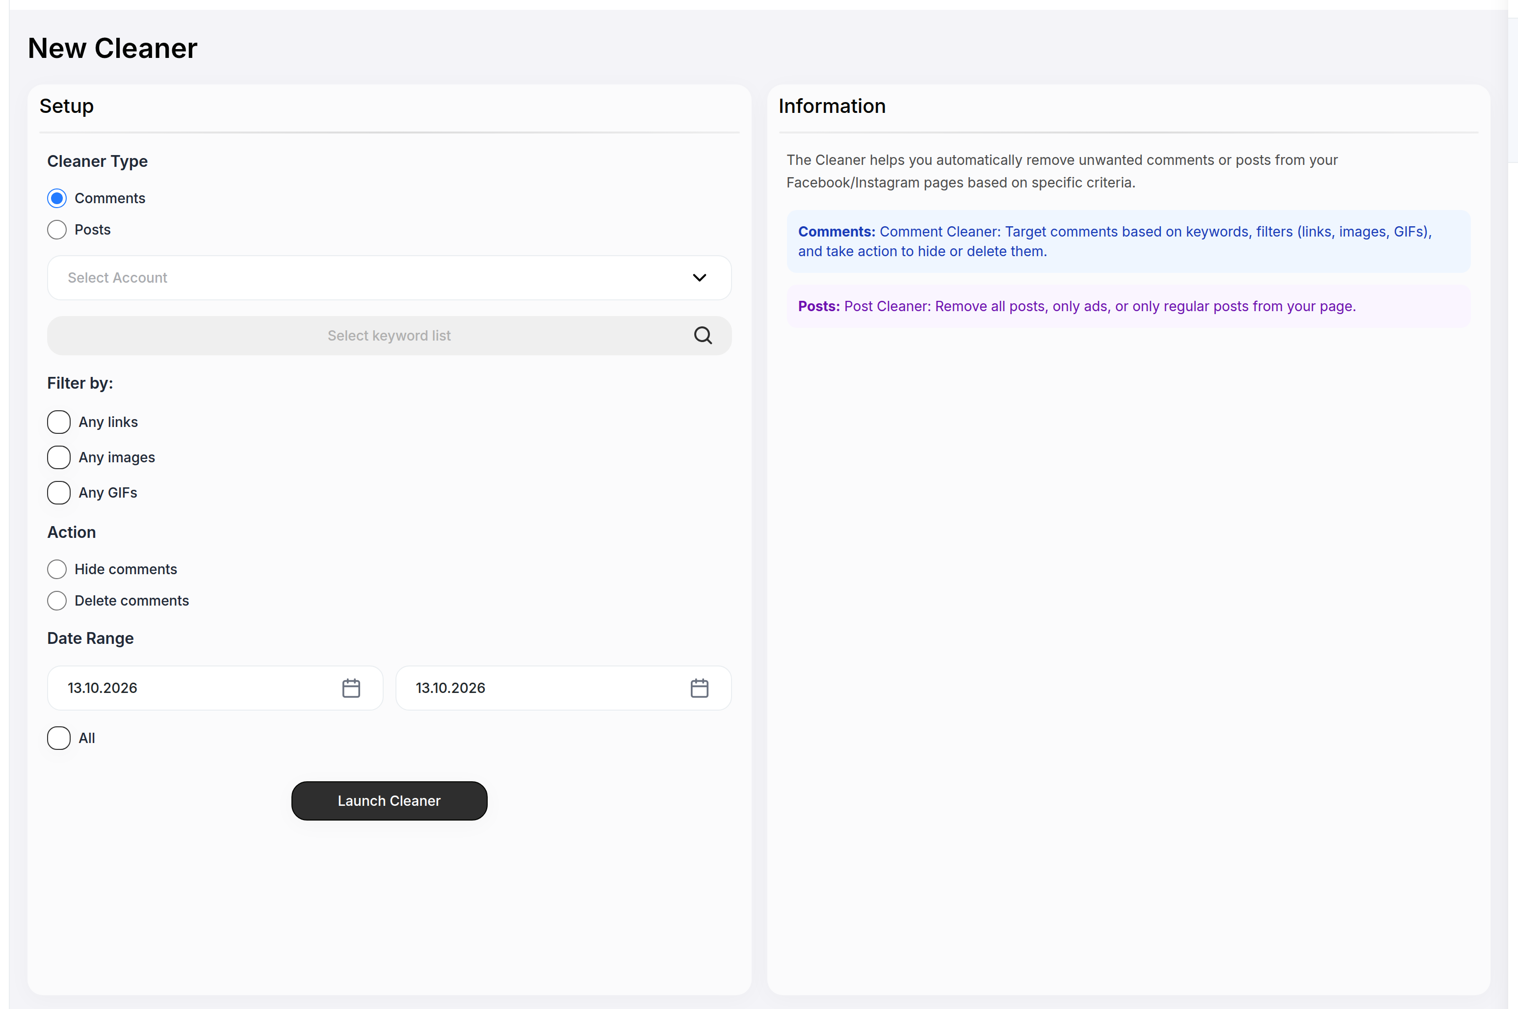This screenshot has height=1009, width=1518.
Task: Click the Filter by: label
Action: click(80, 383)
